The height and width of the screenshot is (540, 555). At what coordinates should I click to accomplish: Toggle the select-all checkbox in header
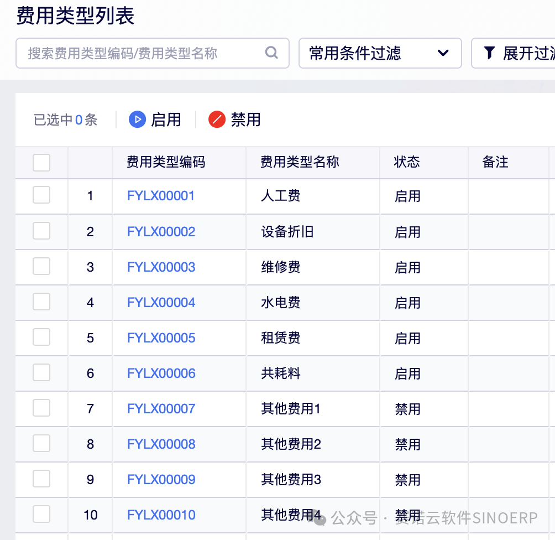tap(41, 163)
